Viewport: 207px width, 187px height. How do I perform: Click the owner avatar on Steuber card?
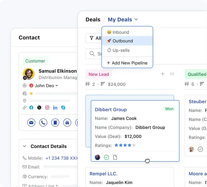pos(191,149)
